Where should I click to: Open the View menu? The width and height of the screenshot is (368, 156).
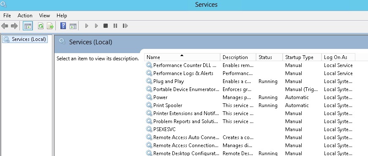point(44,16)
